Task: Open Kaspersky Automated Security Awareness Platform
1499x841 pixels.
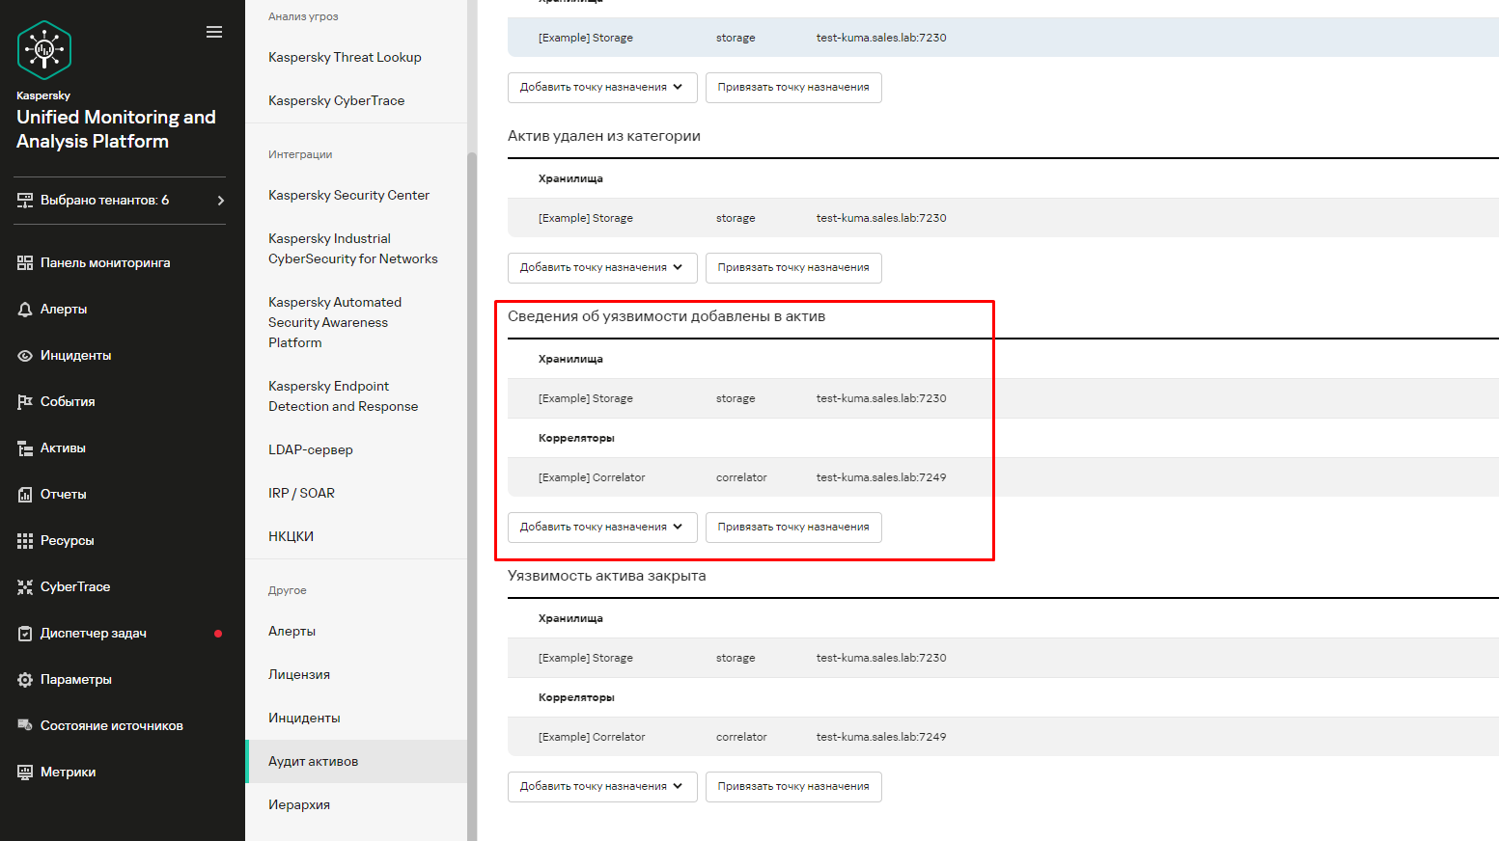Action: (x=335, y=322)
